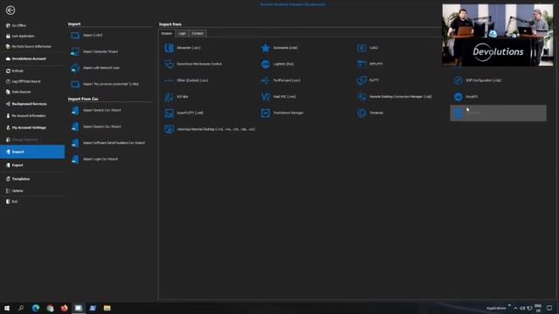Viewport: 559px width, 314px height.
Task: Open the Import Login Csv Wizard
Action: tap(94, 159)
